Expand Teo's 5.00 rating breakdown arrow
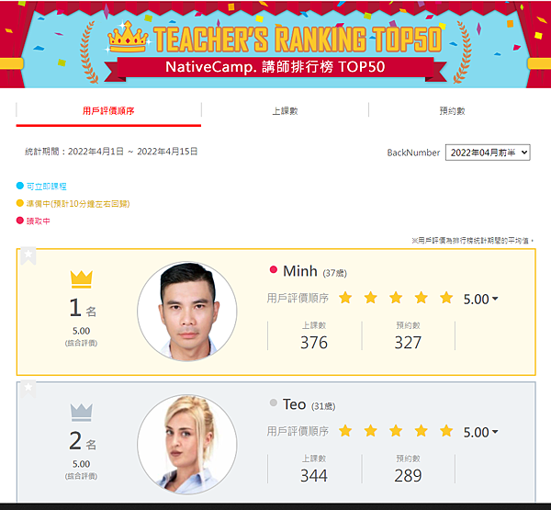This screenshot has height=510, width=551. point(495,432)
